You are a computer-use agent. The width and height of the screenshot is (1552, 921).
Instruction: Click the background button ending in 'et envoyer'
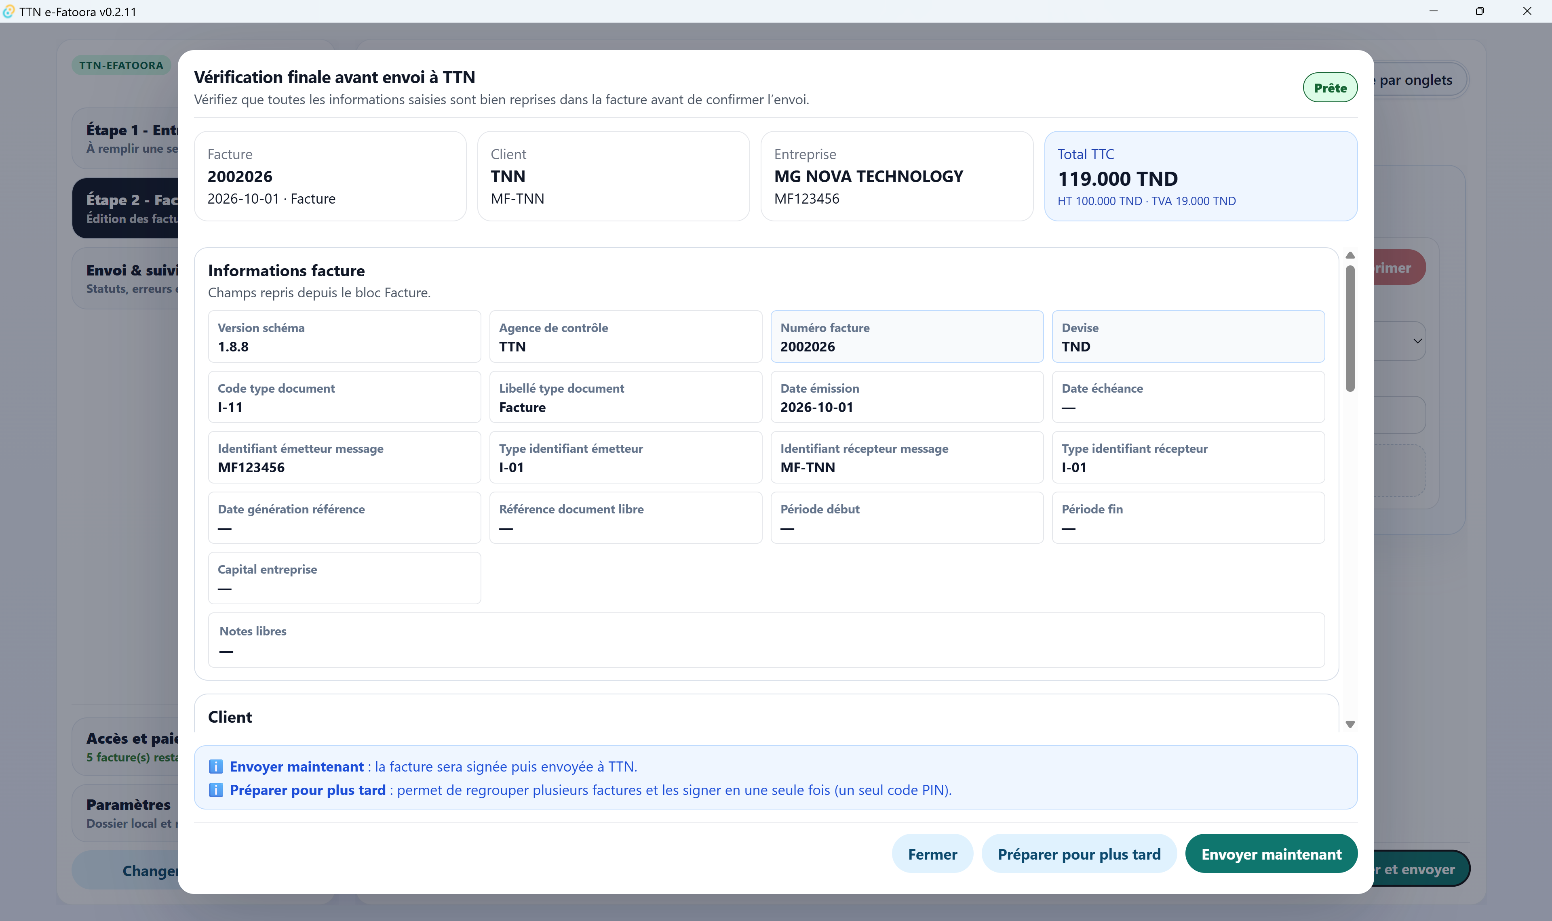pyautogui.click(x=1421, y=869)
